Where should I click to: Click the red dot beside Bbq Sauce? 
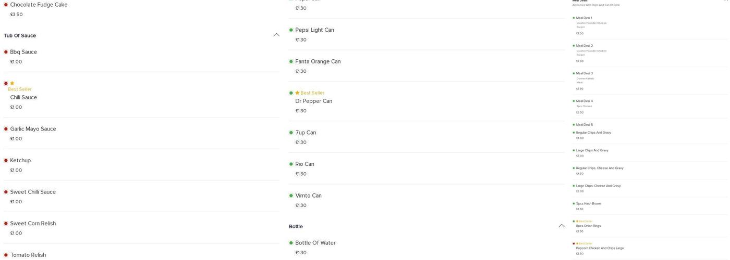click(6, 52)
